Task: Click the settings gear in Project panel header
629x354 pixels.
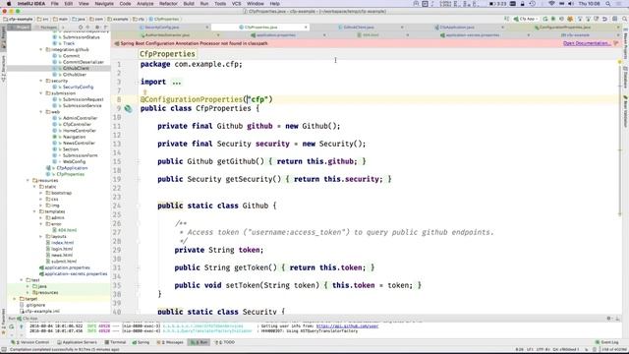Action: point(97,27)
